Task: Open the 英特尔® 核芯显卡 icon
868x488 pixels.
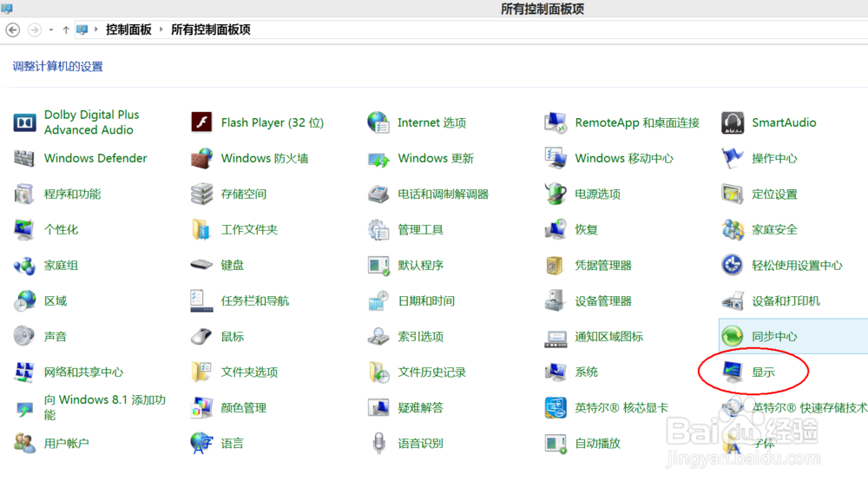Action: [x=556, y=408]
